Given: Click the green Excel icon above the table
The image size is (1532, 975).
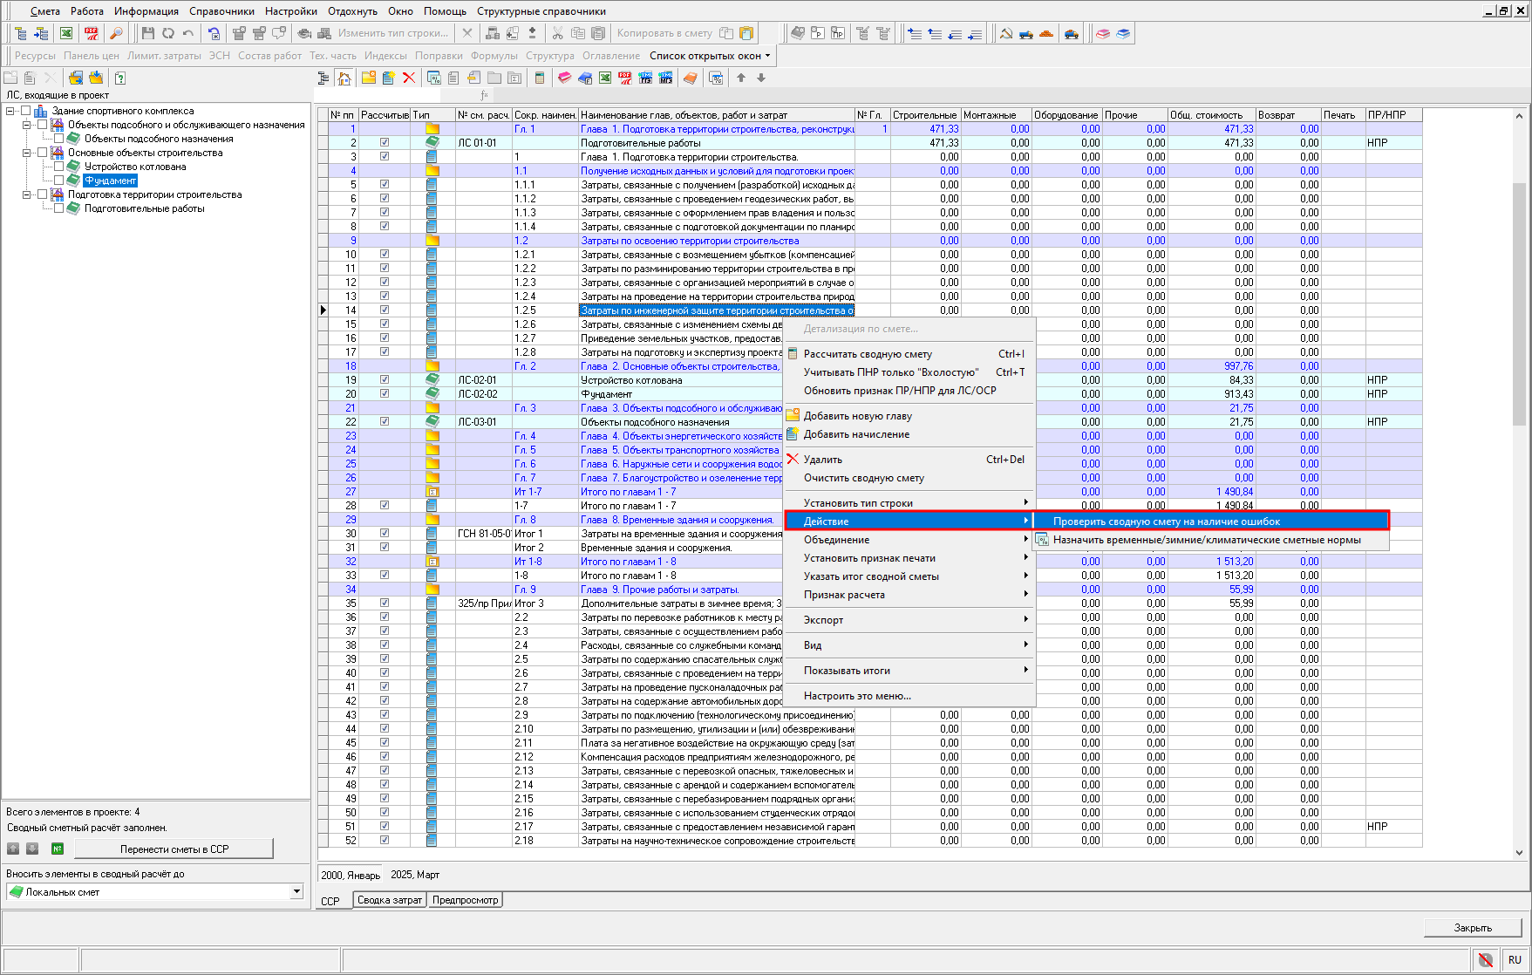Looking at the screenshot, I should [x=605, y=78].
